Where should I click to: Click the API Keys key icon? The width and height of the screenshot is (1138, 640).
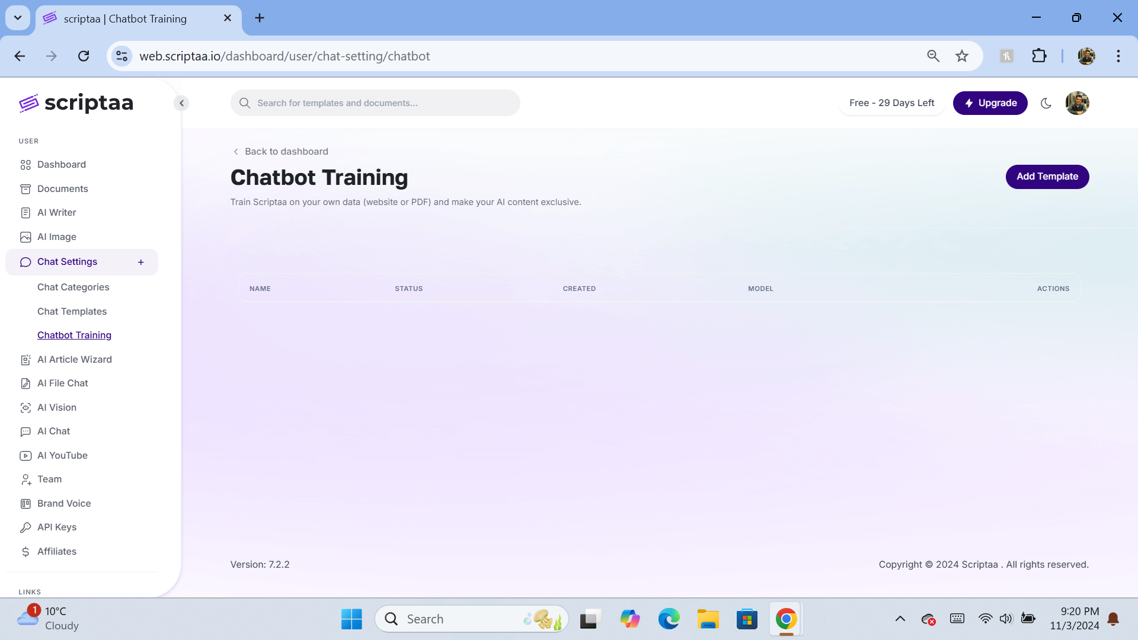click(x=25, y=527)
